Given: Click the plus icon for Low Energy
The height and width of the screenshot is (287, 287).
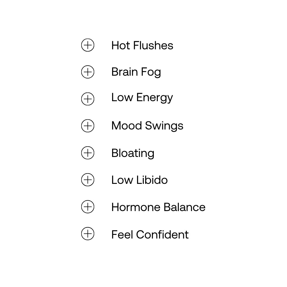Looking at the screenshot, I should click(x=88, y=99).
